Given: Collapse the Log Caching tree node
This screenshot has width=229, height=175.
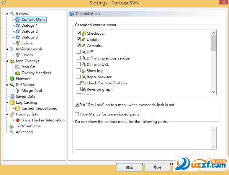Looking at the screenshot, I should (x=7, y=102).
